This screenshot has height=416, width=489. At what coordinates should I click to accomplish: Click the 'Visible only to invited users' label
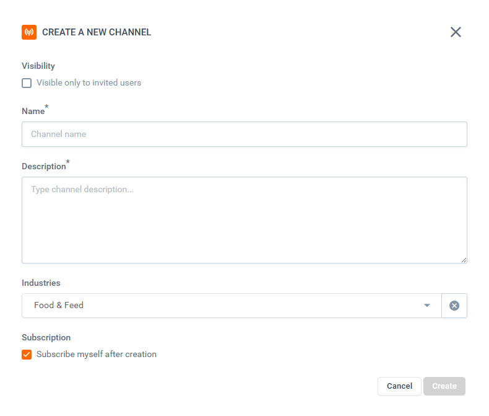[x=89, y=83]
